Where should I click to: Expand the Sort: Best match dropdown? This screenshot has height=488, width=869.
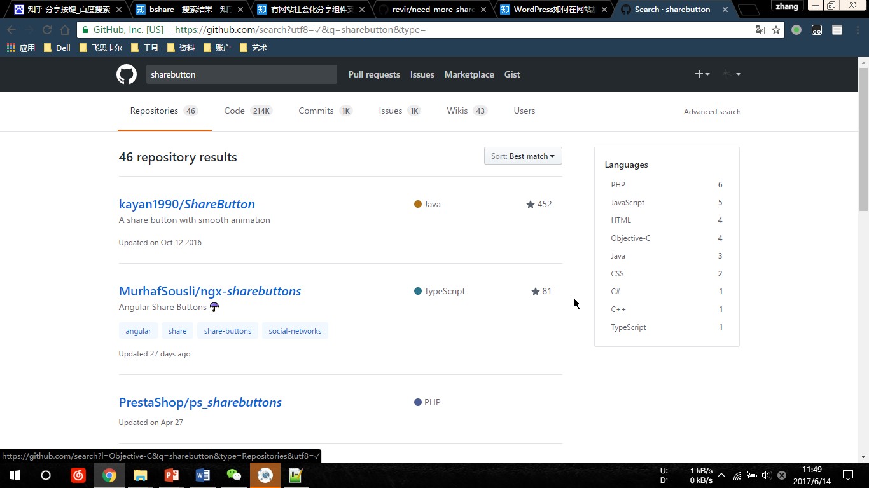(523, 156)
